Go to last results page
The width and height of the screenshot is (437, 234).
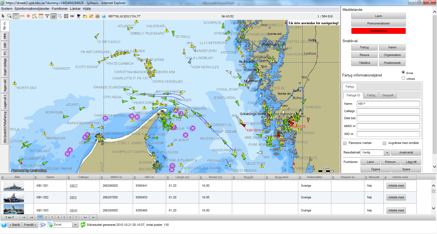[93, 217]
